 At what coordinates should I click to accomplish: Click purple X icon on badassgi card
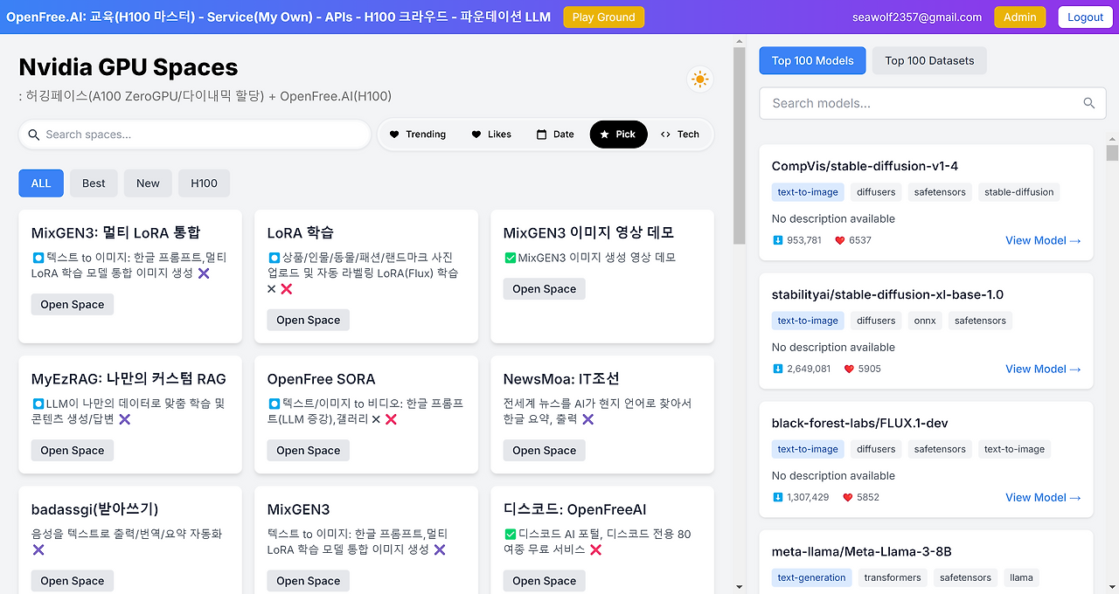(38, 549)
